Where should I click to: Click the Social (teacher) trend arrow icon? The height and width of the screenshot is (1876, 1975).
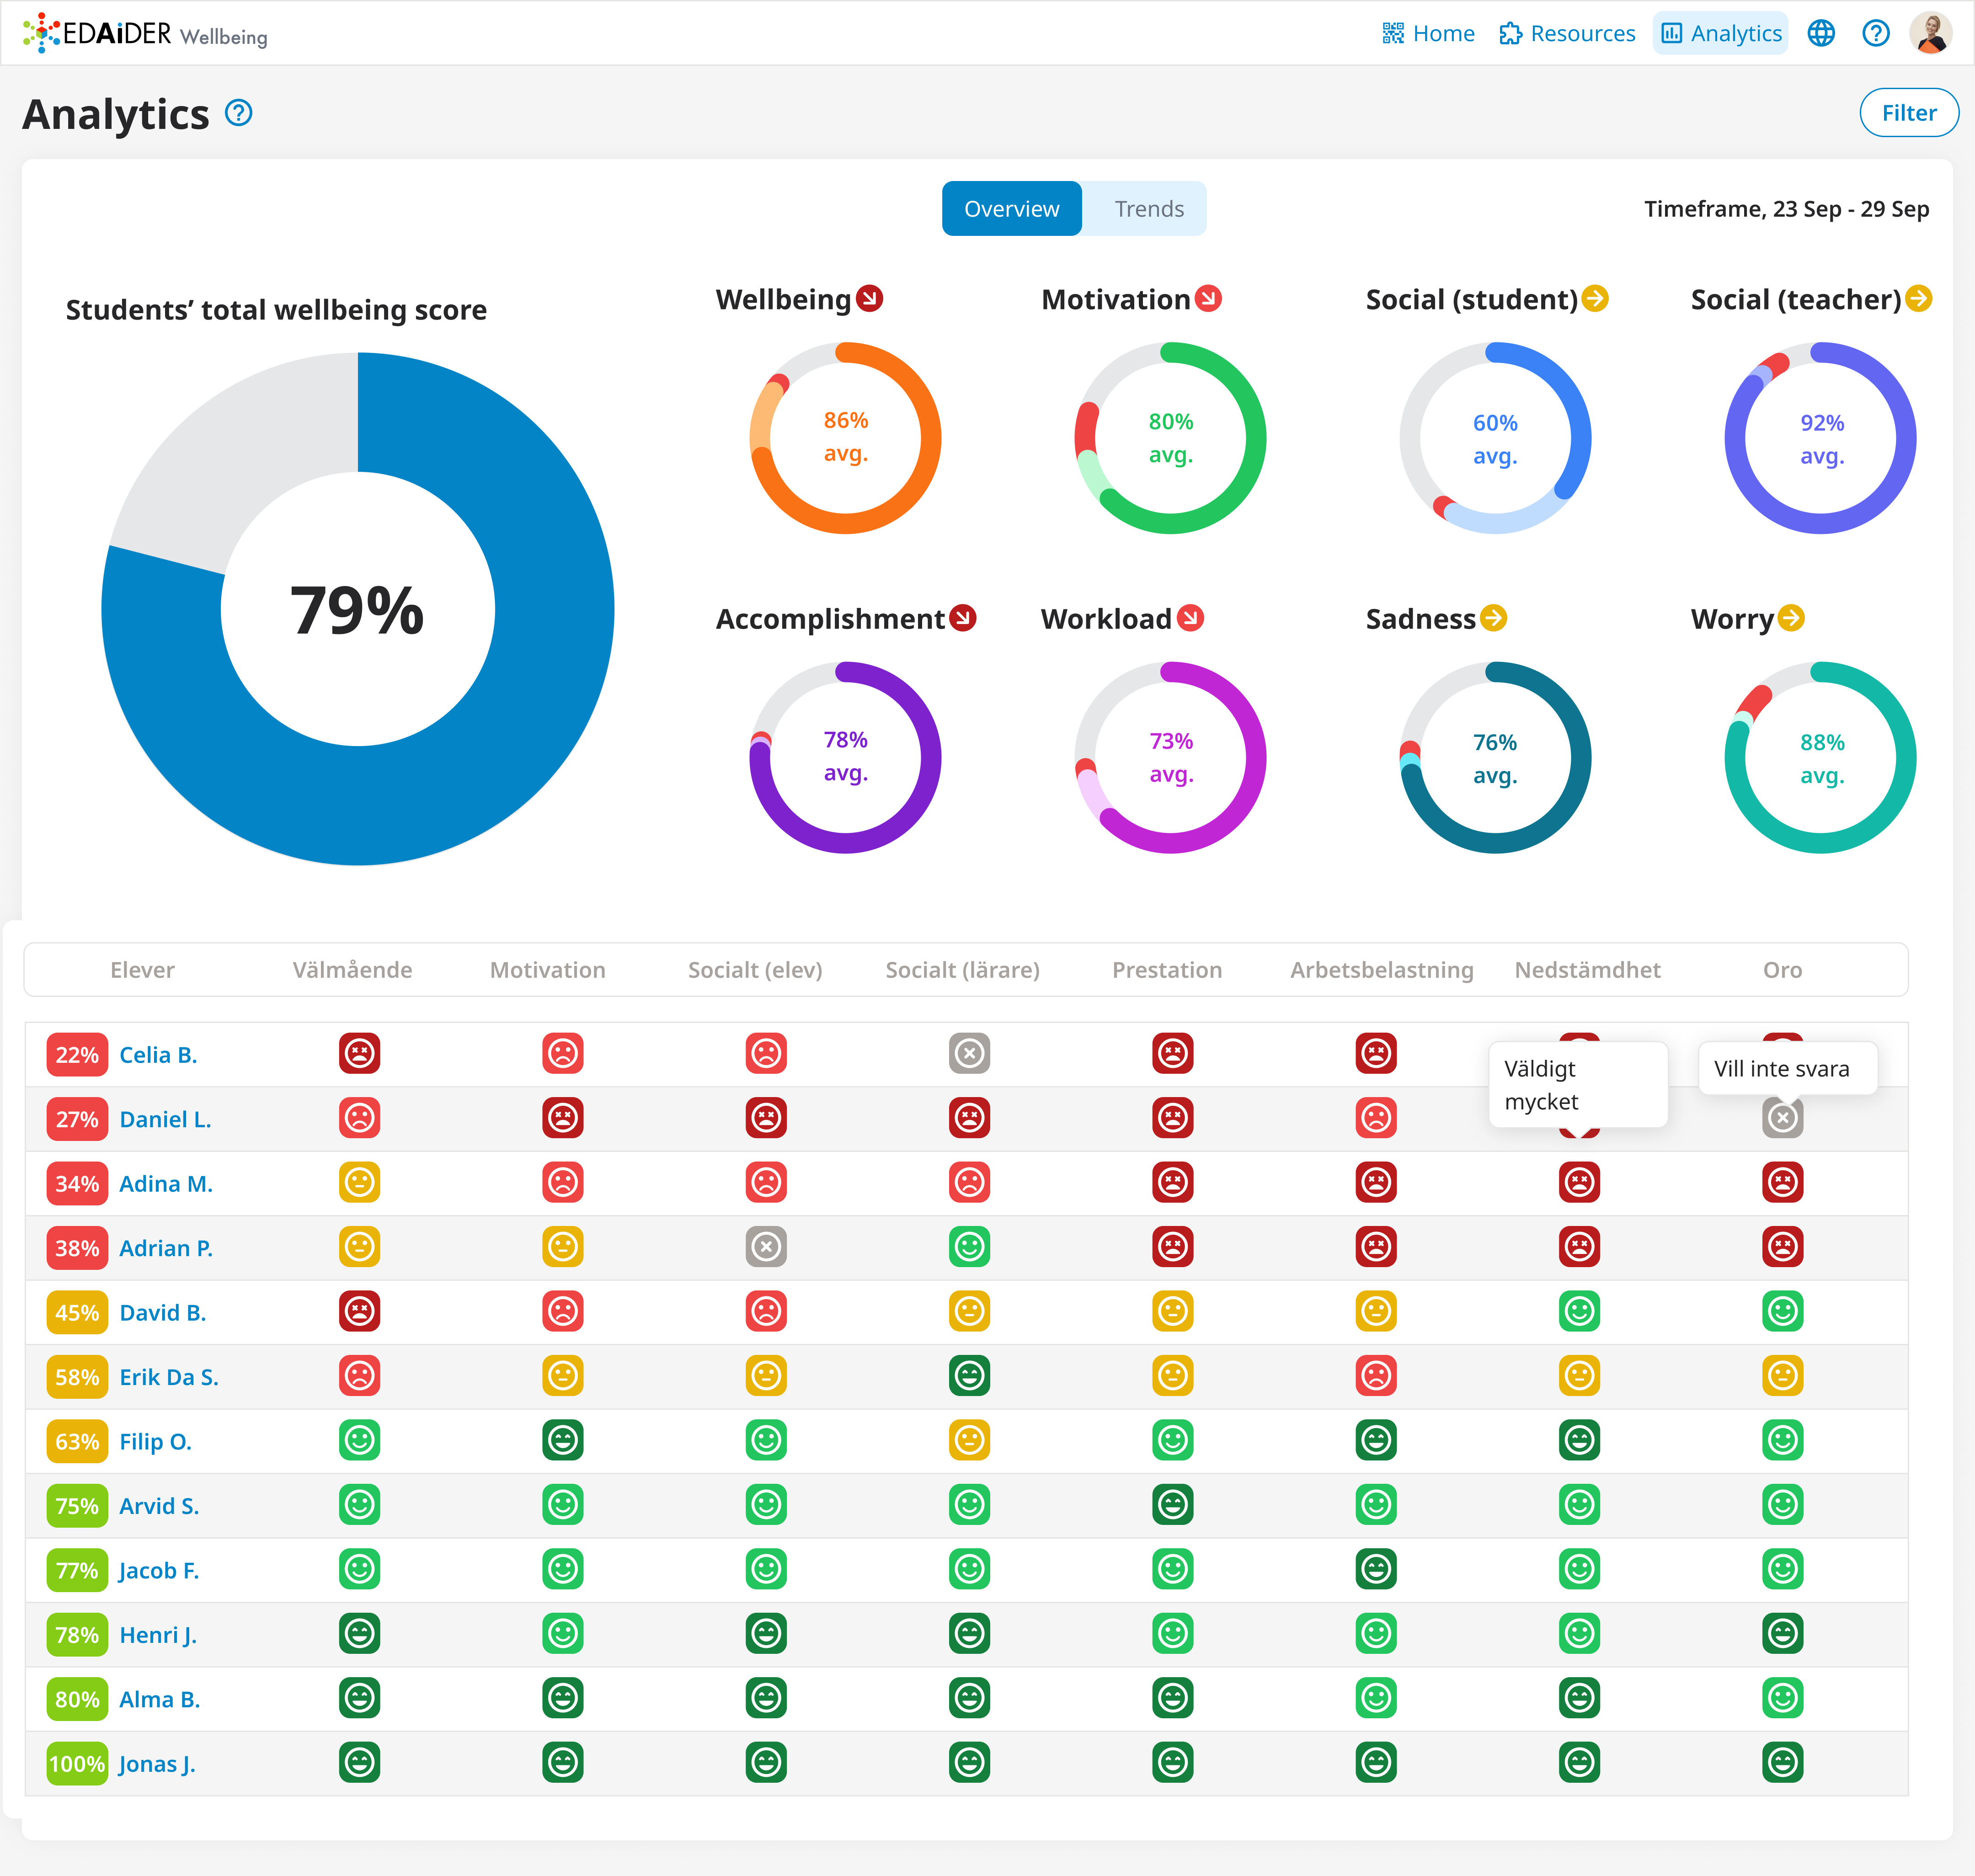point(1918,298)
